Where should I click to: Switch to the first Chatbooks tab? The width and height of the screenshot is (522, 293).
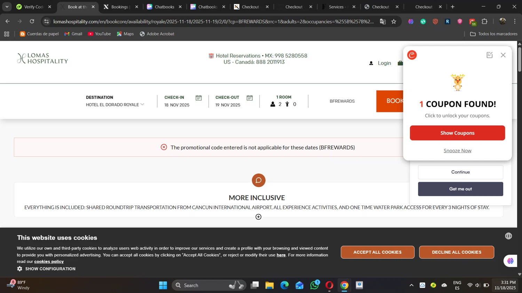click(164, 7)
